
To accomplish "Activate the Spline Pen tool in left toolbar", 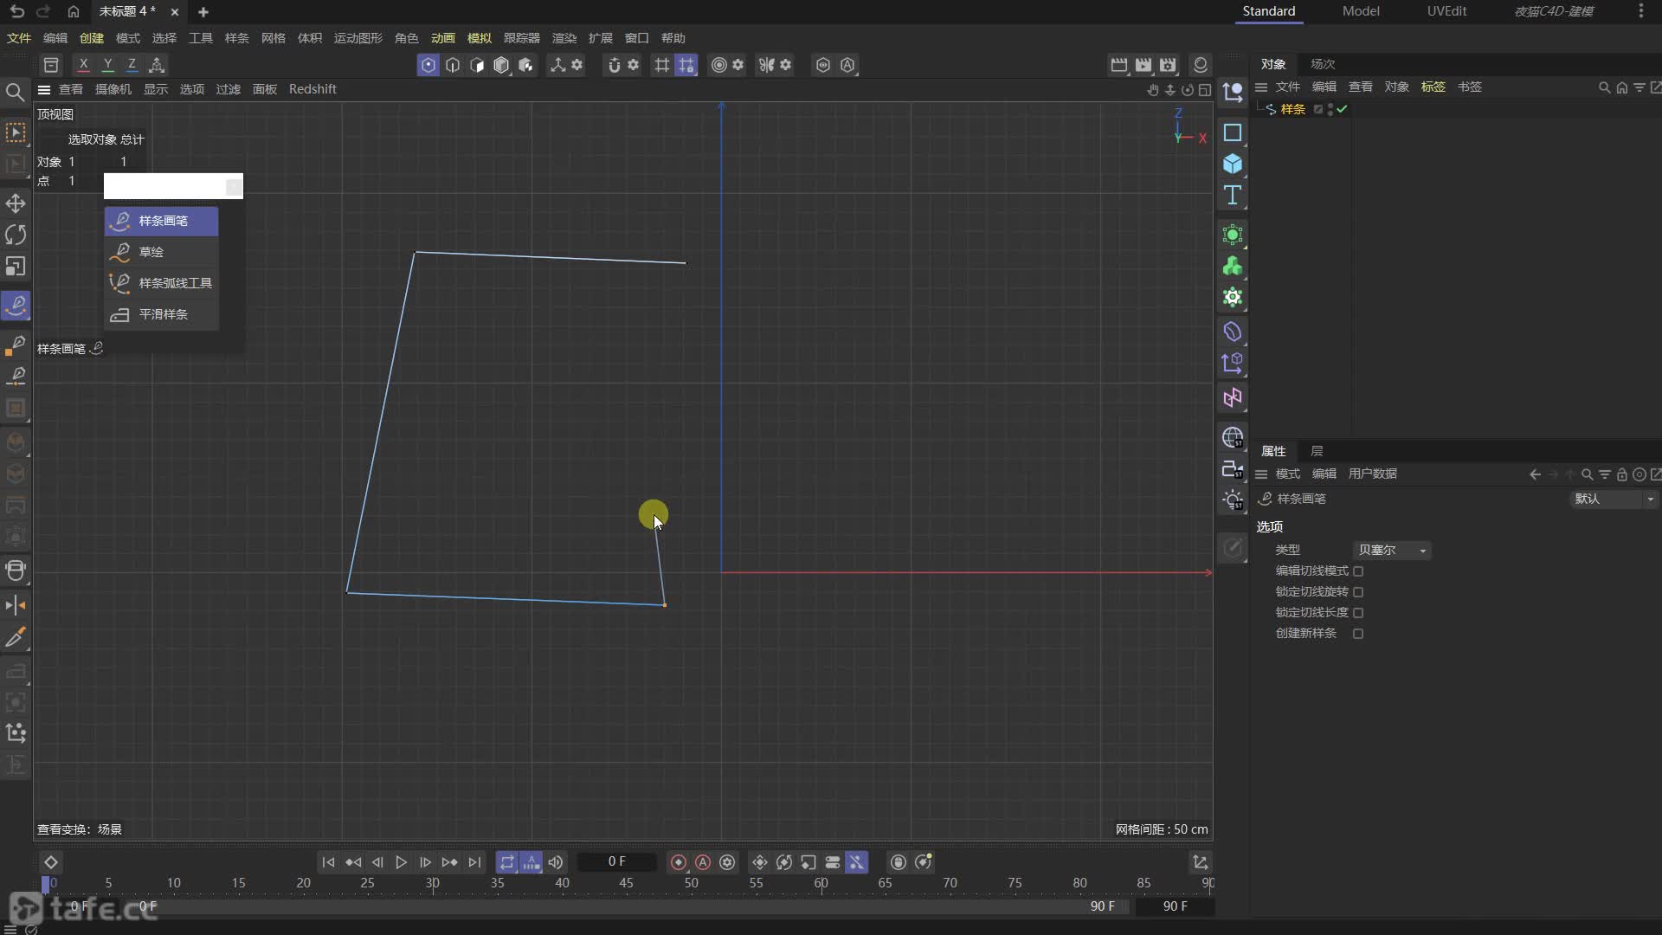I will coord(16,306).
